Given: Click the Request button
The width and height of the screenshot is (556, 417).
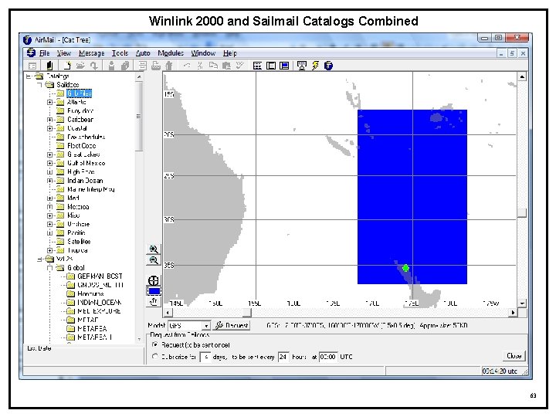Looking at the screenshot, I should [x=232, y=326].
